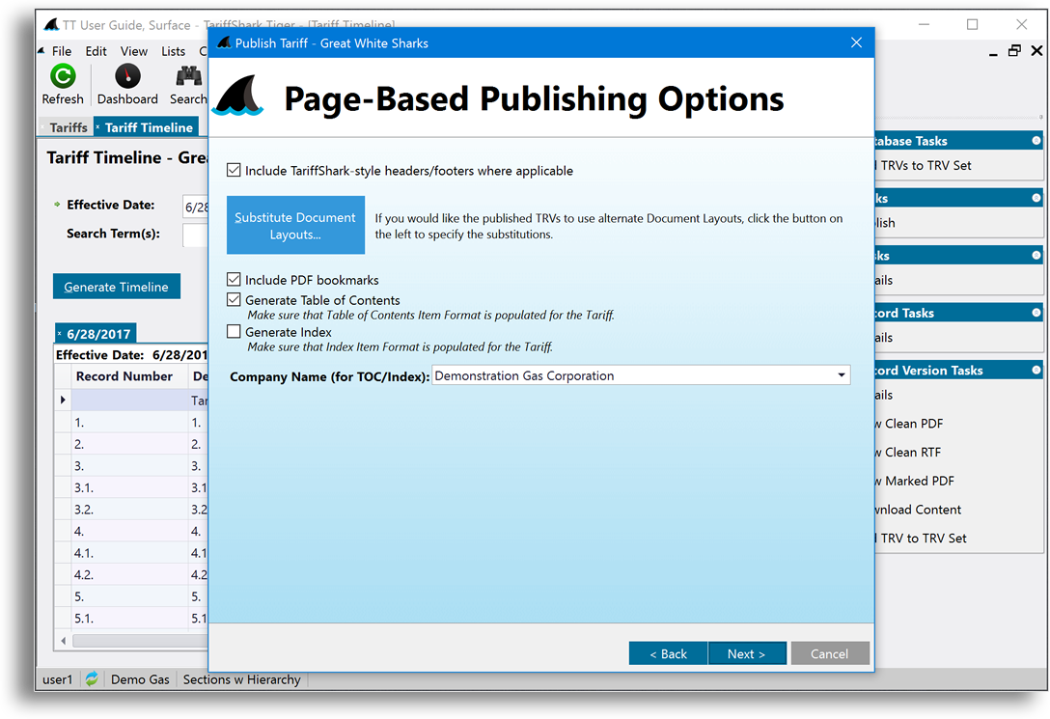Open the Company Name dropdown
The height and width of the screenshot is (719, 1050).
[842, 374]
